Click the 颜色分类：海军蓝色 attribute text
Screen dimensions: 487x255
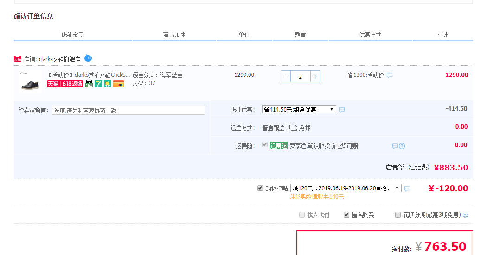pos(158,75)
